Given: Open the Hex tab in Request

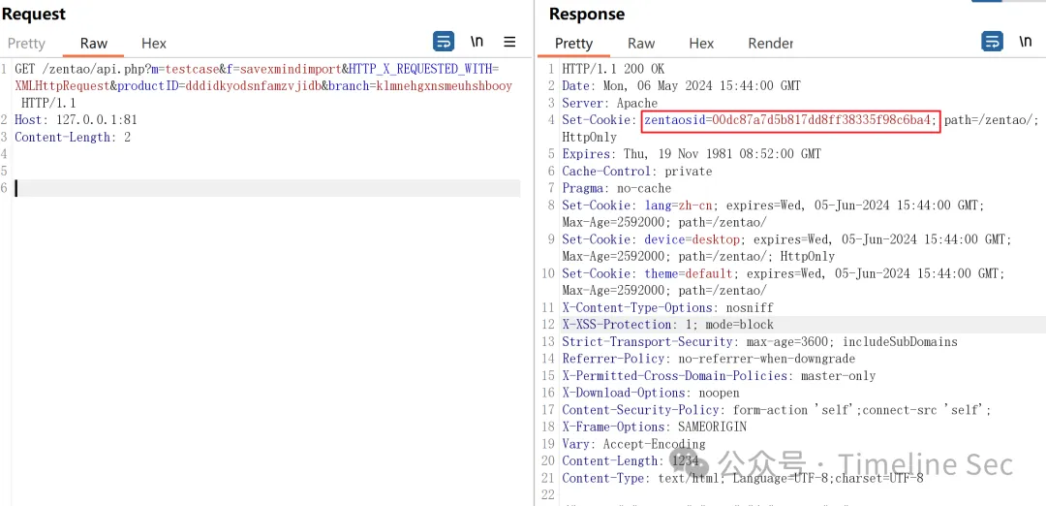Looking at the screenshot, I should [154, 44].
